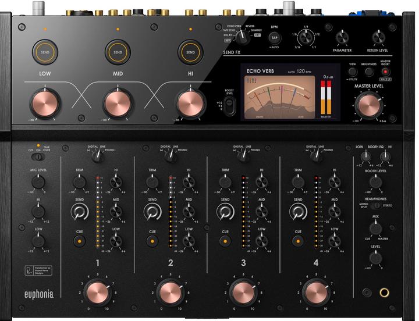The height and width of the screenshot is (321, 419).
Task: Click the BOOST LEVEL switch
Action: point(229,105)
